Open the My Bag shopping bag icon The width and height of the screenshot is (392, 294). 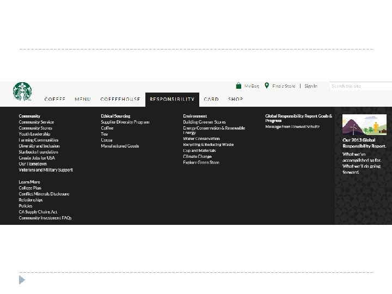coord(238,86)
